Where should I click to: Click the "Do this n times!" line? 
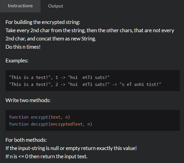tap(23, 47)
